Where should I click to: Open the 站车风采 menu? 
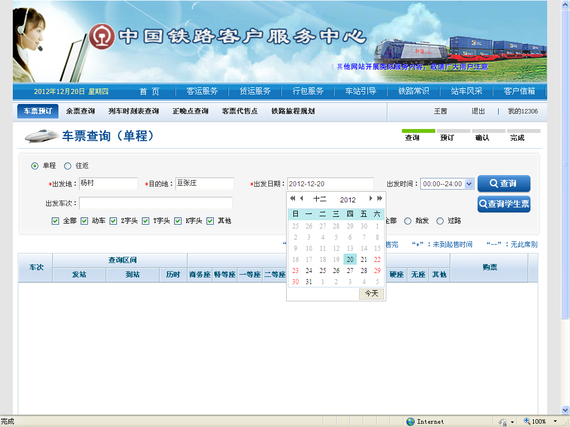click(x=466, y=91)
